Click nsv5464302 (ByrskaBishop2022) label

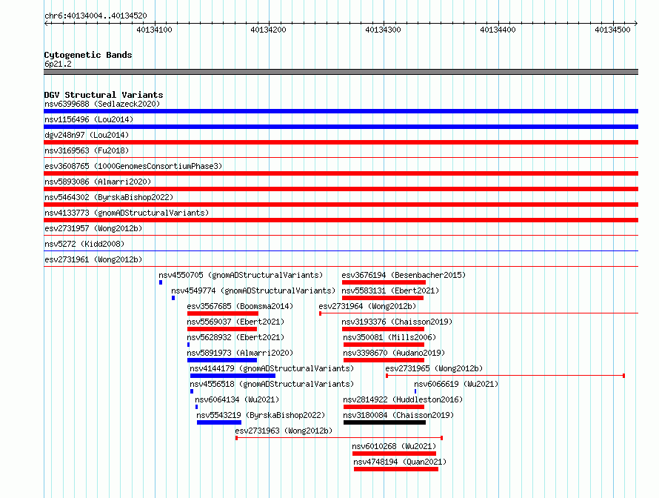pos(109,197)
